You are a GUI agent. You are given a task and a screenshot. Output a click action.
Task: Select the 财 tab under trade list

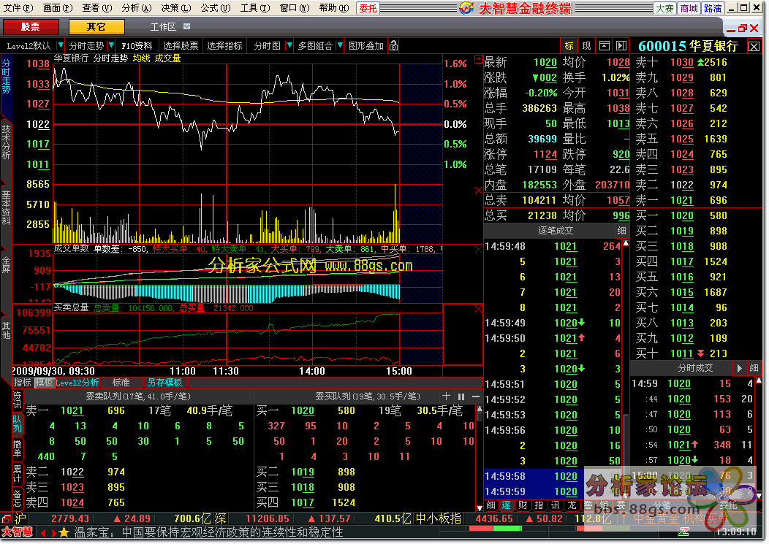tap(523, 505)
